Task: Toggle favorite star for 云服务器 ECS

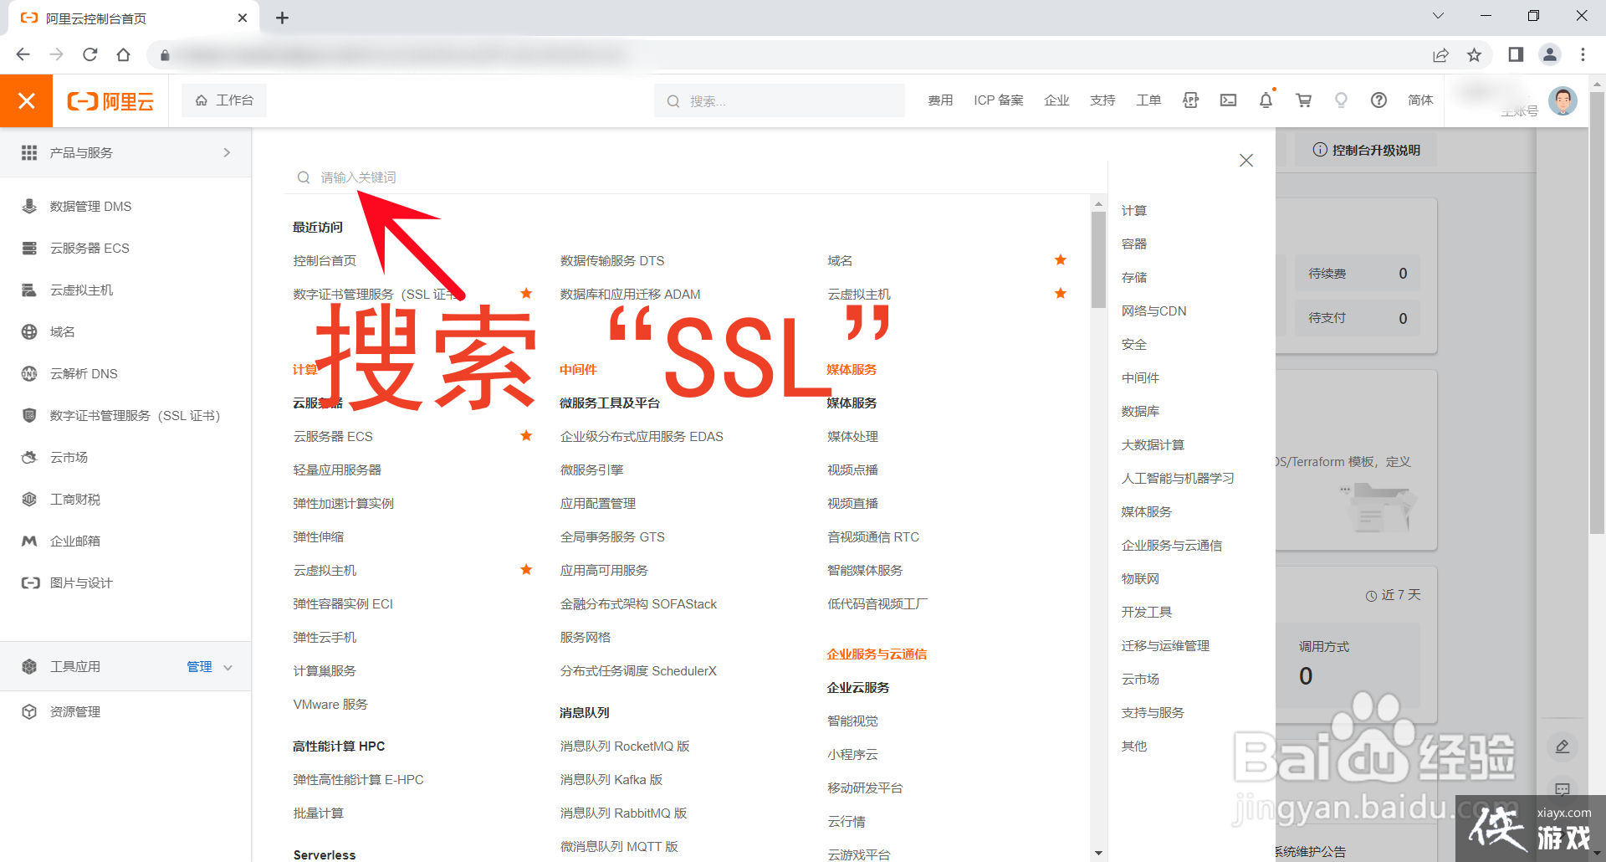Action: pos(526,436)
